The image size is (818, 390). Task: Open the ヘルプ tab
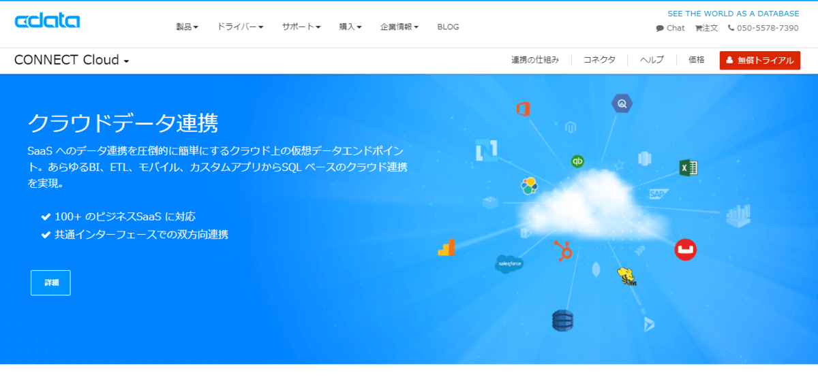652,60
